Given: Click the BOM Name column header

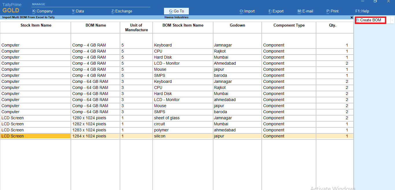Looking at the screenshot, I should pyautogui.click(x=95, y=25).
